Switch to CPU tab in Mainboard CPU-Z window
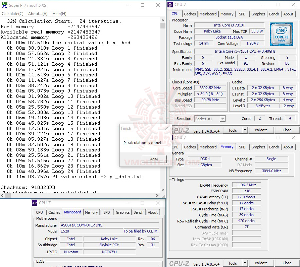 tap(39, 212)
